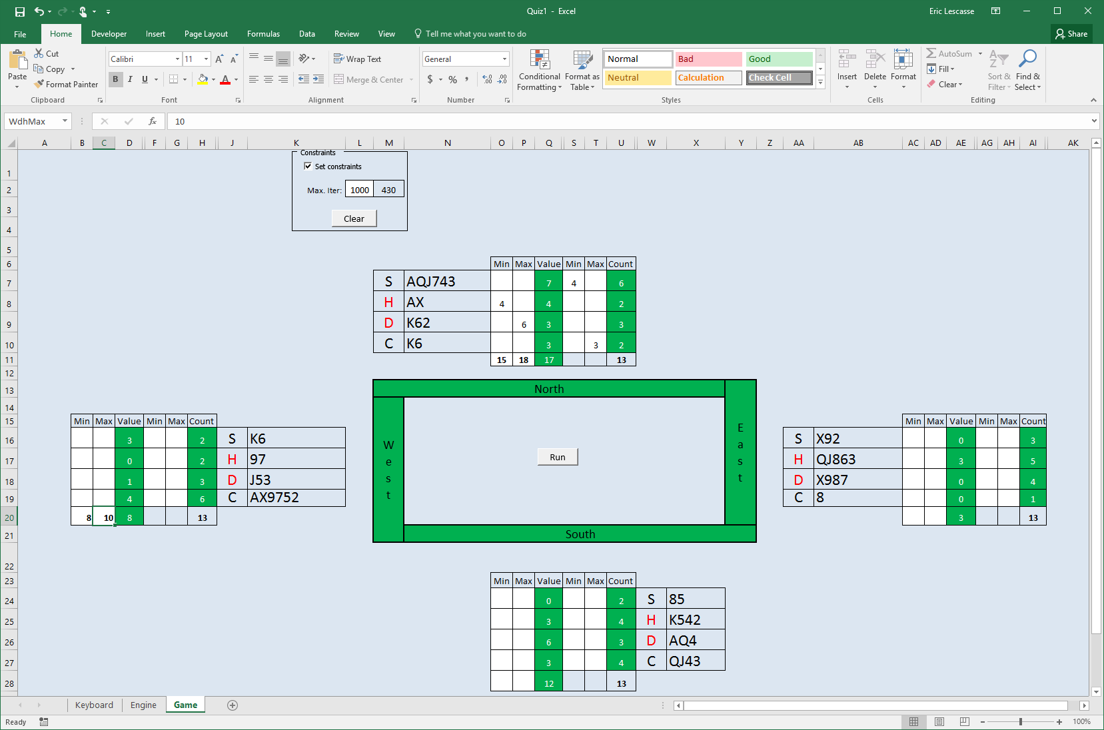Open the File menu
The height and width of the screenshot is (730, 1104).
click(20, 34)
